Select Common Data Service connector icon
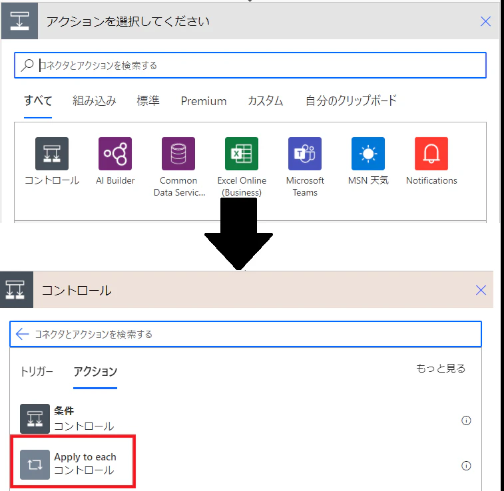Image resolution: width=504 pixels, height=491 pixels. tap(178, 154)
